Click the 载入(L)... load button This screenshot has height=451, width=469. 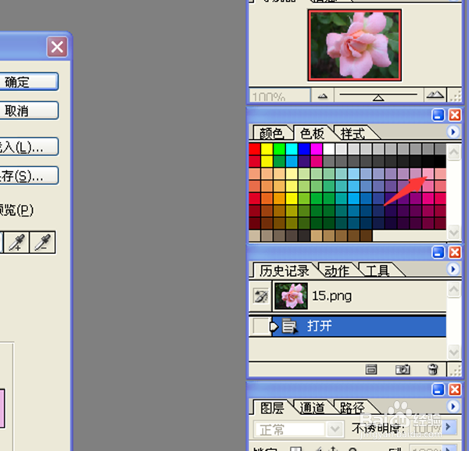pyautogui.click(x=29, y=146)
